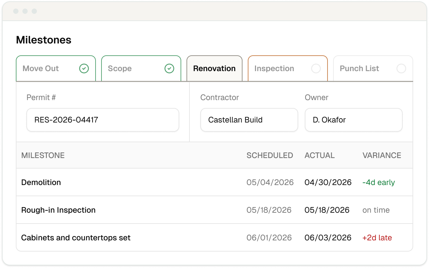Click the Permit # label
The image size is (429, 268).
[41, 97]
